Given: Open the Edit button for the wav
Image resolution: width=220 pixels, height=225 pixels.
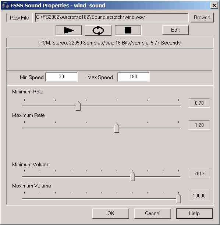Looking at the screenshot, I should (175, 30).
